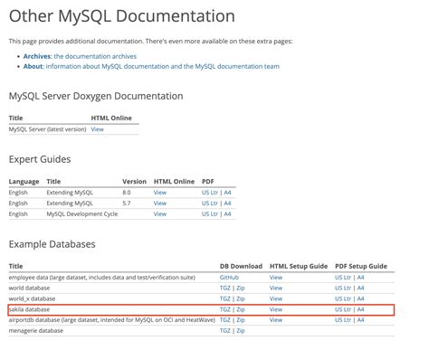The image size is (429, 350).
Task: Click the 'airportdb database' title cell
Action: coord(112,320)
